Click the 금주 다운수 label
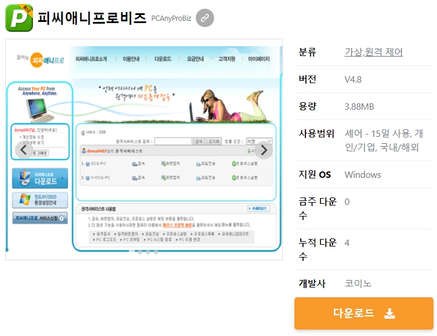Image resolution: width=437 pixels, height=336 pixels. click(318, 208)
